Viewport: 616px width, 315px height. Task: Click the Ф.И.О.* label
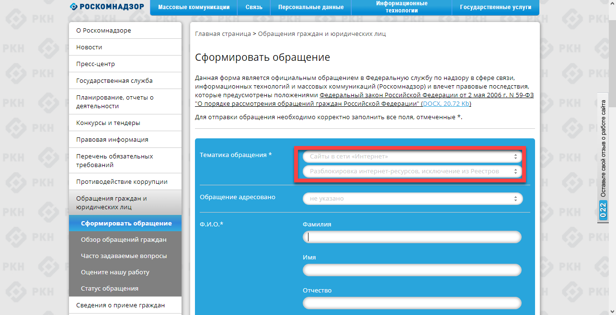pos(212,224)
